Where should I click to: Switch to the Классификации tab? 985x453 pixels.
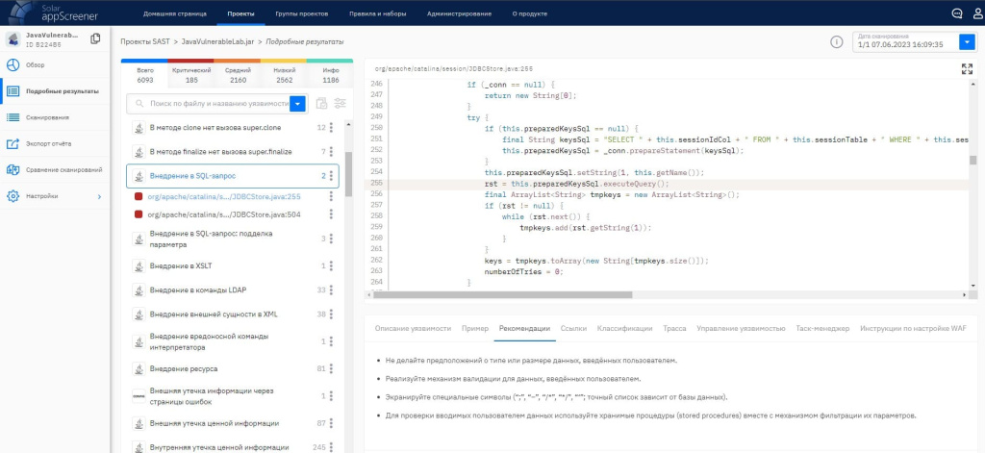click(625, 329)
